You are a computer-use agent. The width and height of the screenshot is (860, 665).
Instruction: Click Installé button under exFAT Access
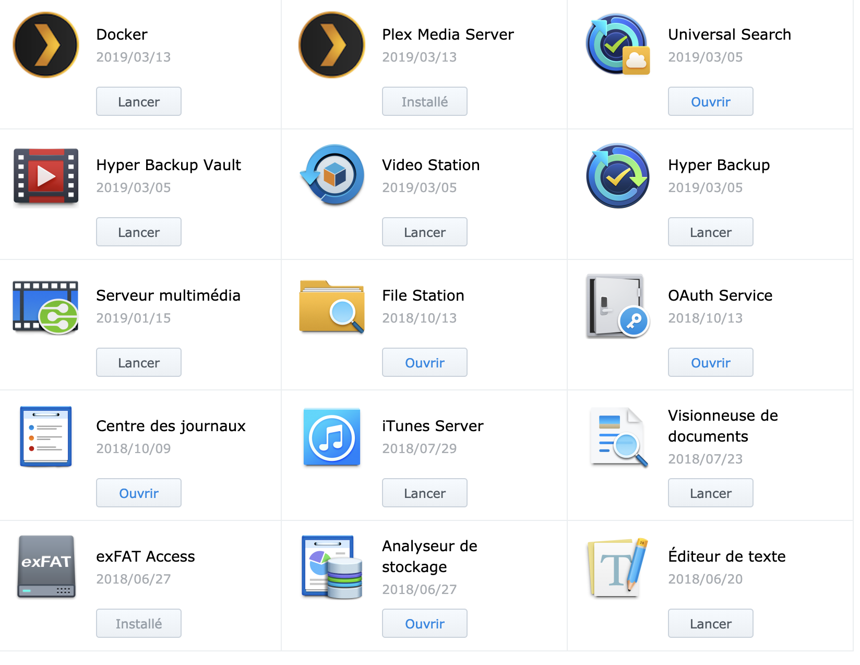(x=139, y=623)
